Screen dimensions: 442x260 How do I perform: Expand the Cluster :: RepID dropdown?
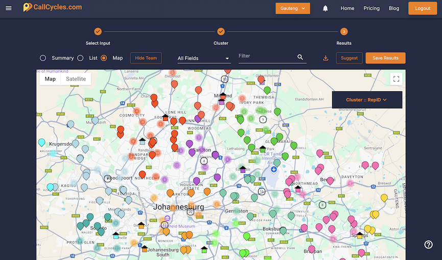click(x=367, y=99)
